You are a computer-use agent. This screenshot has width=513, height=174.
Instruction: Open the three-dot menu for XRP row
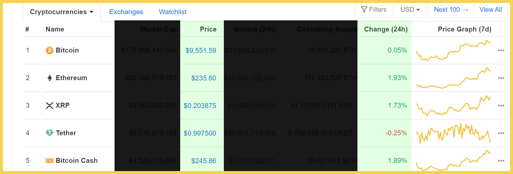tap(501, 106)
